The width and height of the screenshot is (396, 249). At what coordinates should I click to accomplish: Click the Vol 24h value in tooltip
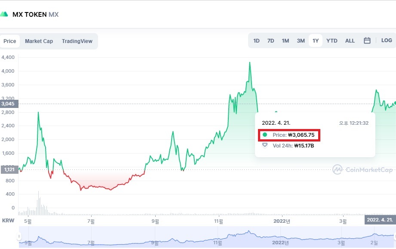point(304,146)
